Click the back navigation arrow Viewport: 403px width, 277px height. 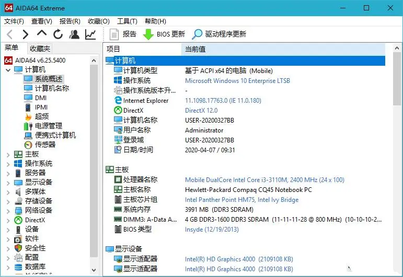tap(9, 34)
